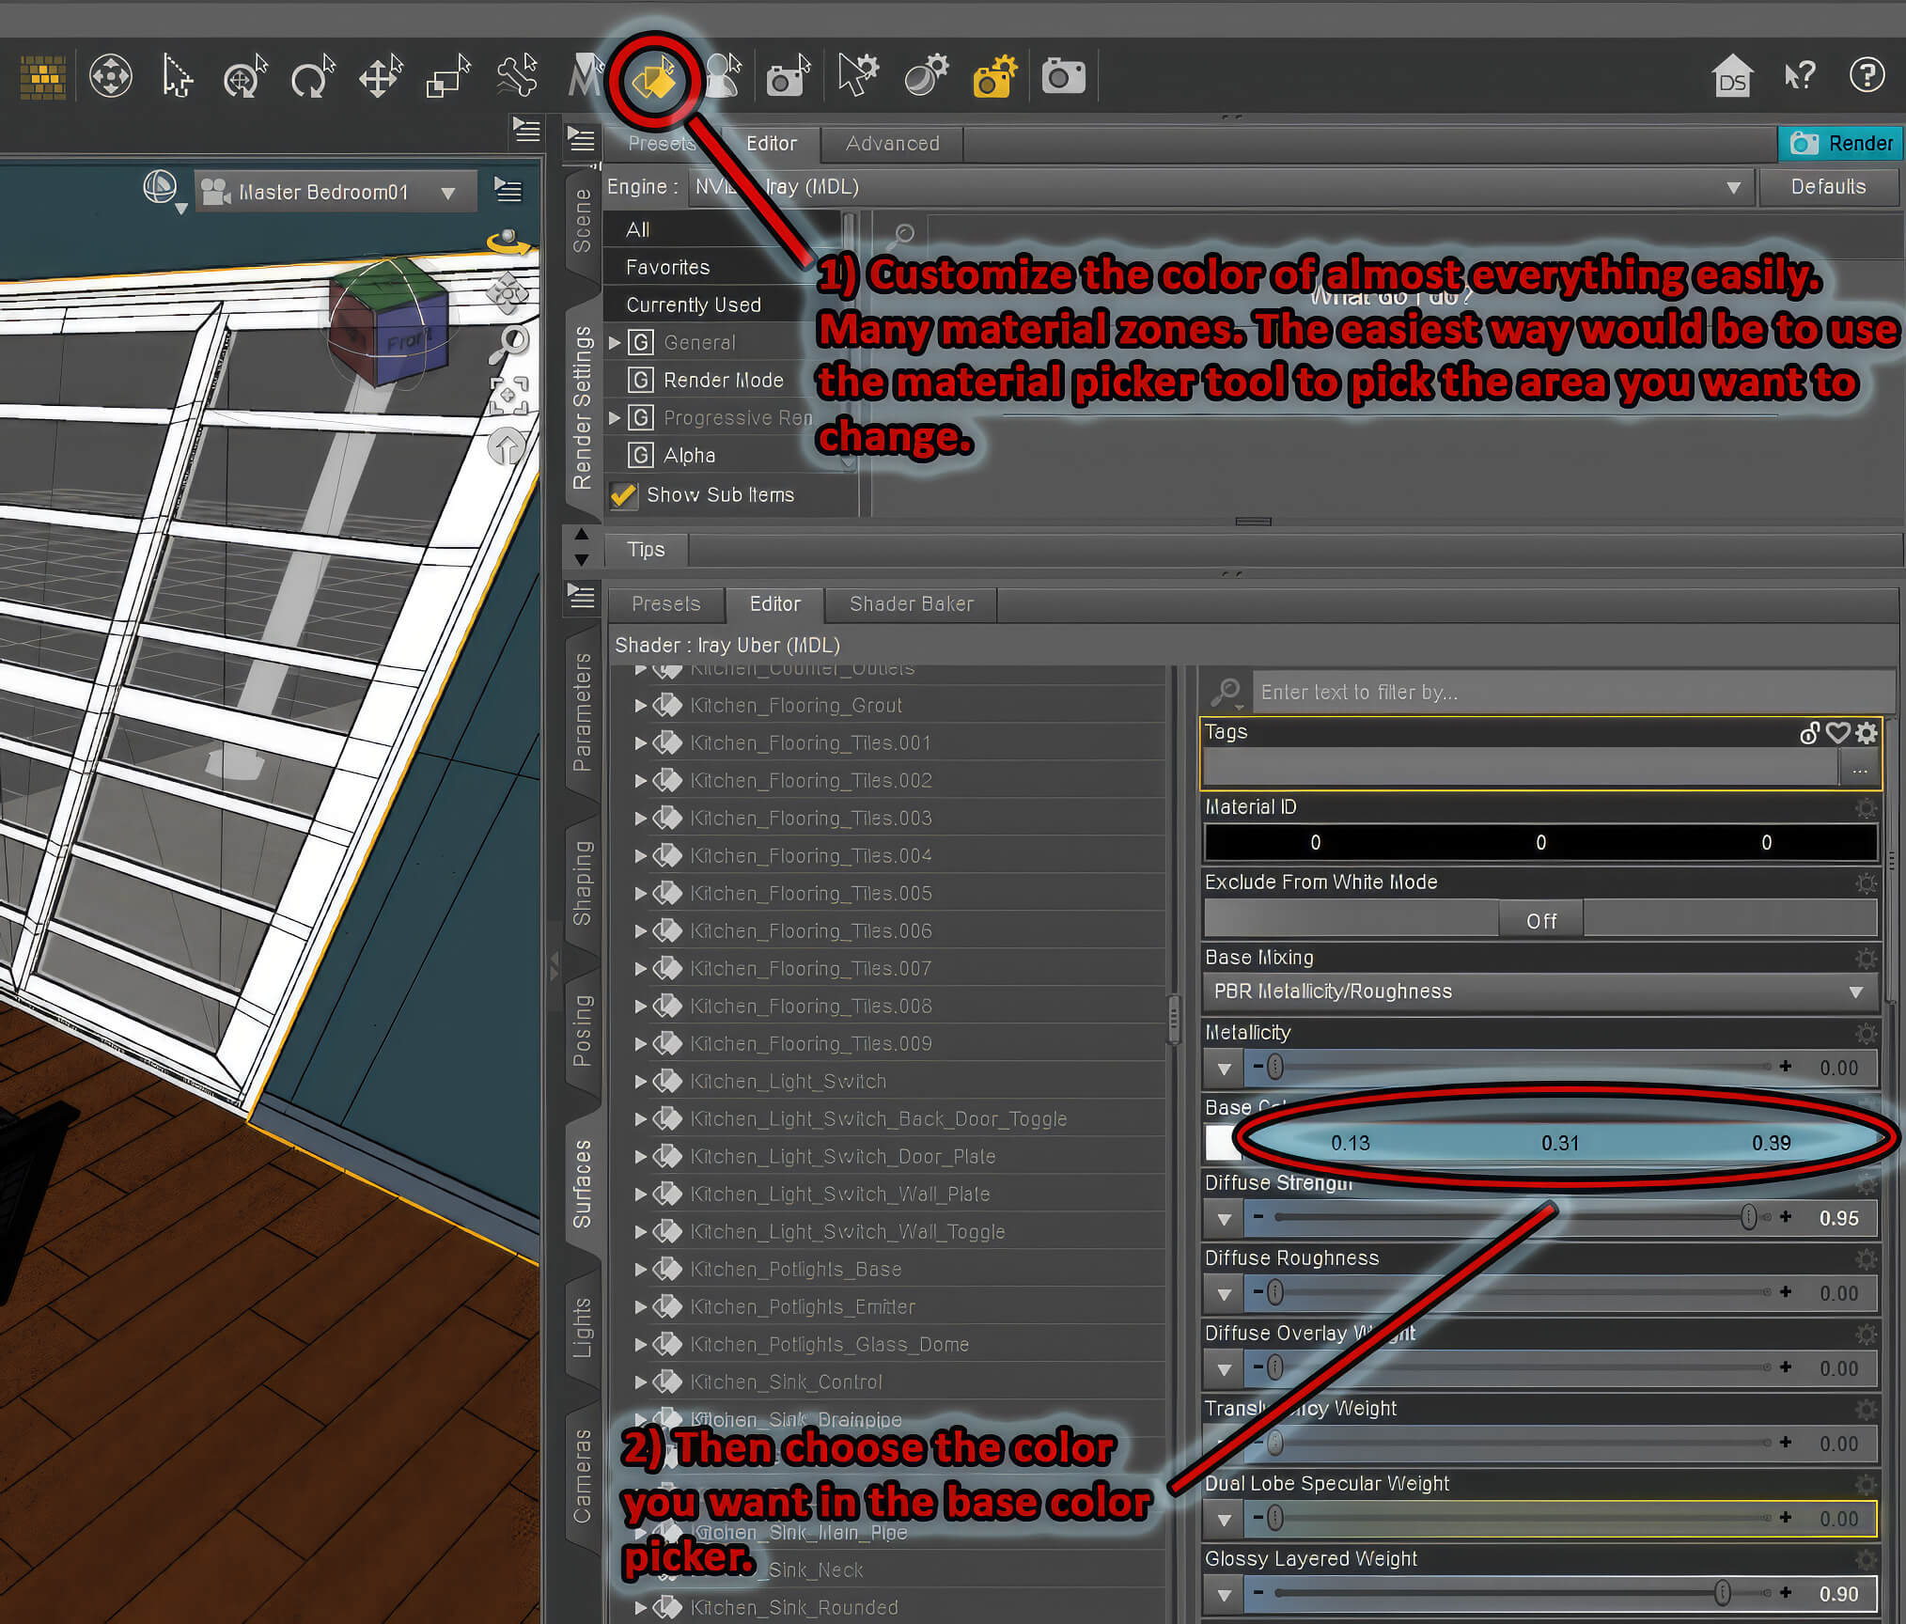Switch to the Advanced render settings tab
Image resolution: width=1906 pixels, height=1624 pixels.
click(891, 144)
